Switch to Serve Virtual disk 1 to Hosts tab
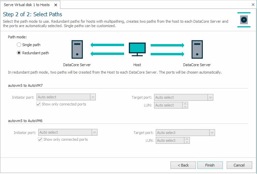 pyautogui.click(x=27, y=5)
